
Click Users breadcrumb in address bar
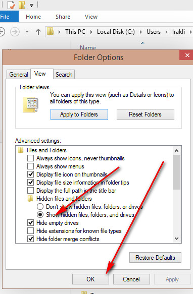[154, 32]
